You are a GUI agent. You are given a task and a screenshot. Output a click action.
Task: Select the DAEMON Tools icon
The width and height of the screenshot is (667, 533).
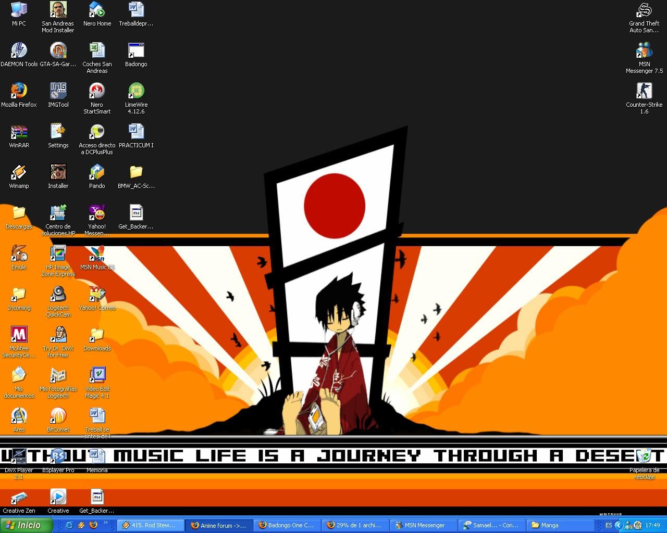point(19,54)
